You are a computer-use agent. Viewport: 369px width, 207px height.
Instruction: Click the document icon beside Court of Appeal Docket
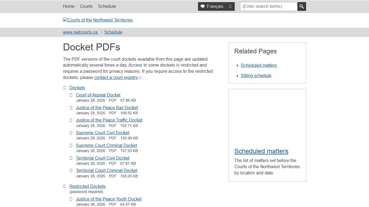[71, 95]
